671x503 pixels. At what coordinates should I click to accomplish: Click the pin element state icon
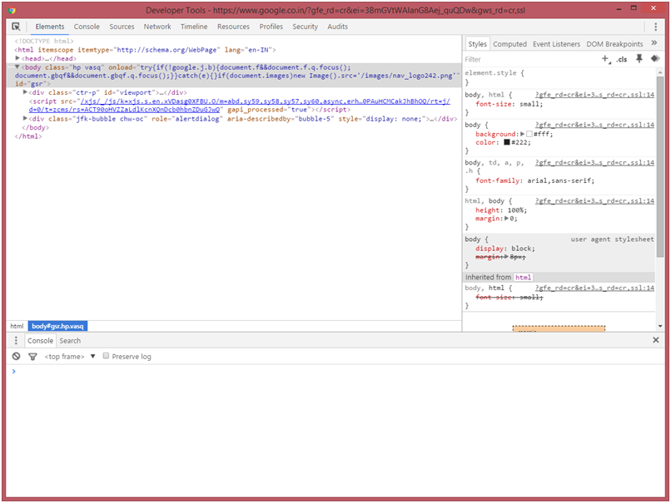click(x=639, y=58)
